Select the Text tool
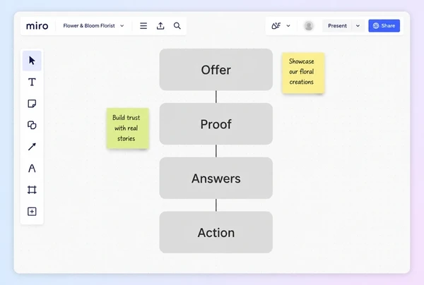This screenshot has width=424, height=285. pyautogui.click(x=32, y=82)
